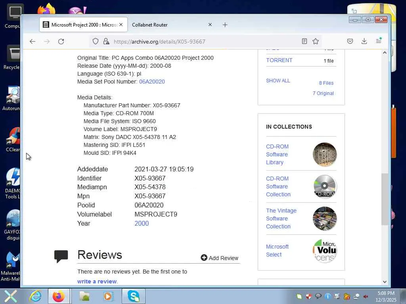Click the vertical scrollbar thumb
The image size is (406, 304).
point(385,199)
